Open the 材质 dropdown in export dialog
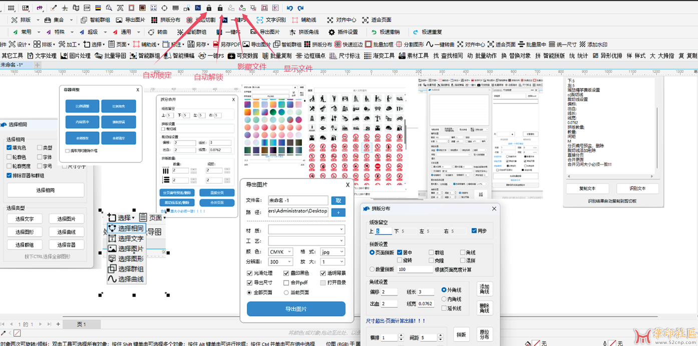 pos(306,229)
